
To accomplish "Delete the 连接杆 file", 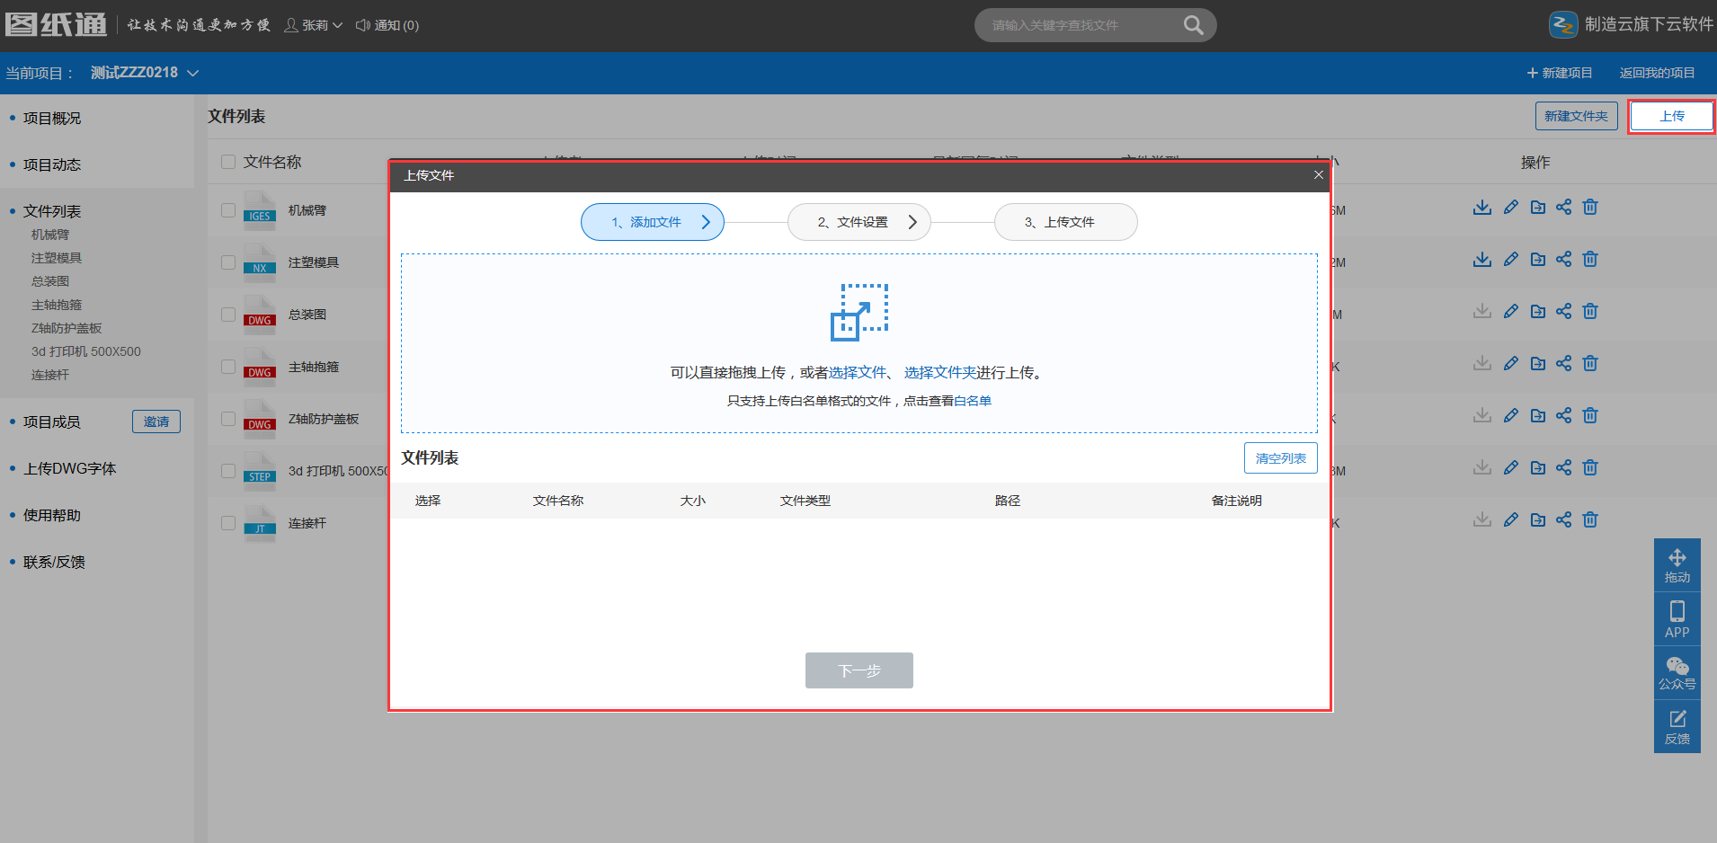I will 1590,520.
